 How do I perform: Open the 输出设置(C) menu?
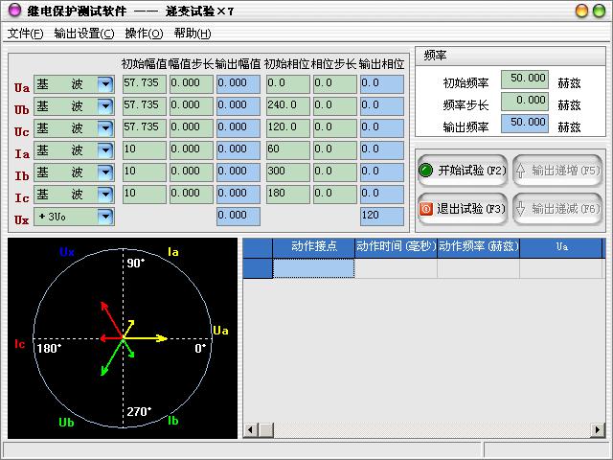coord(84,34)
